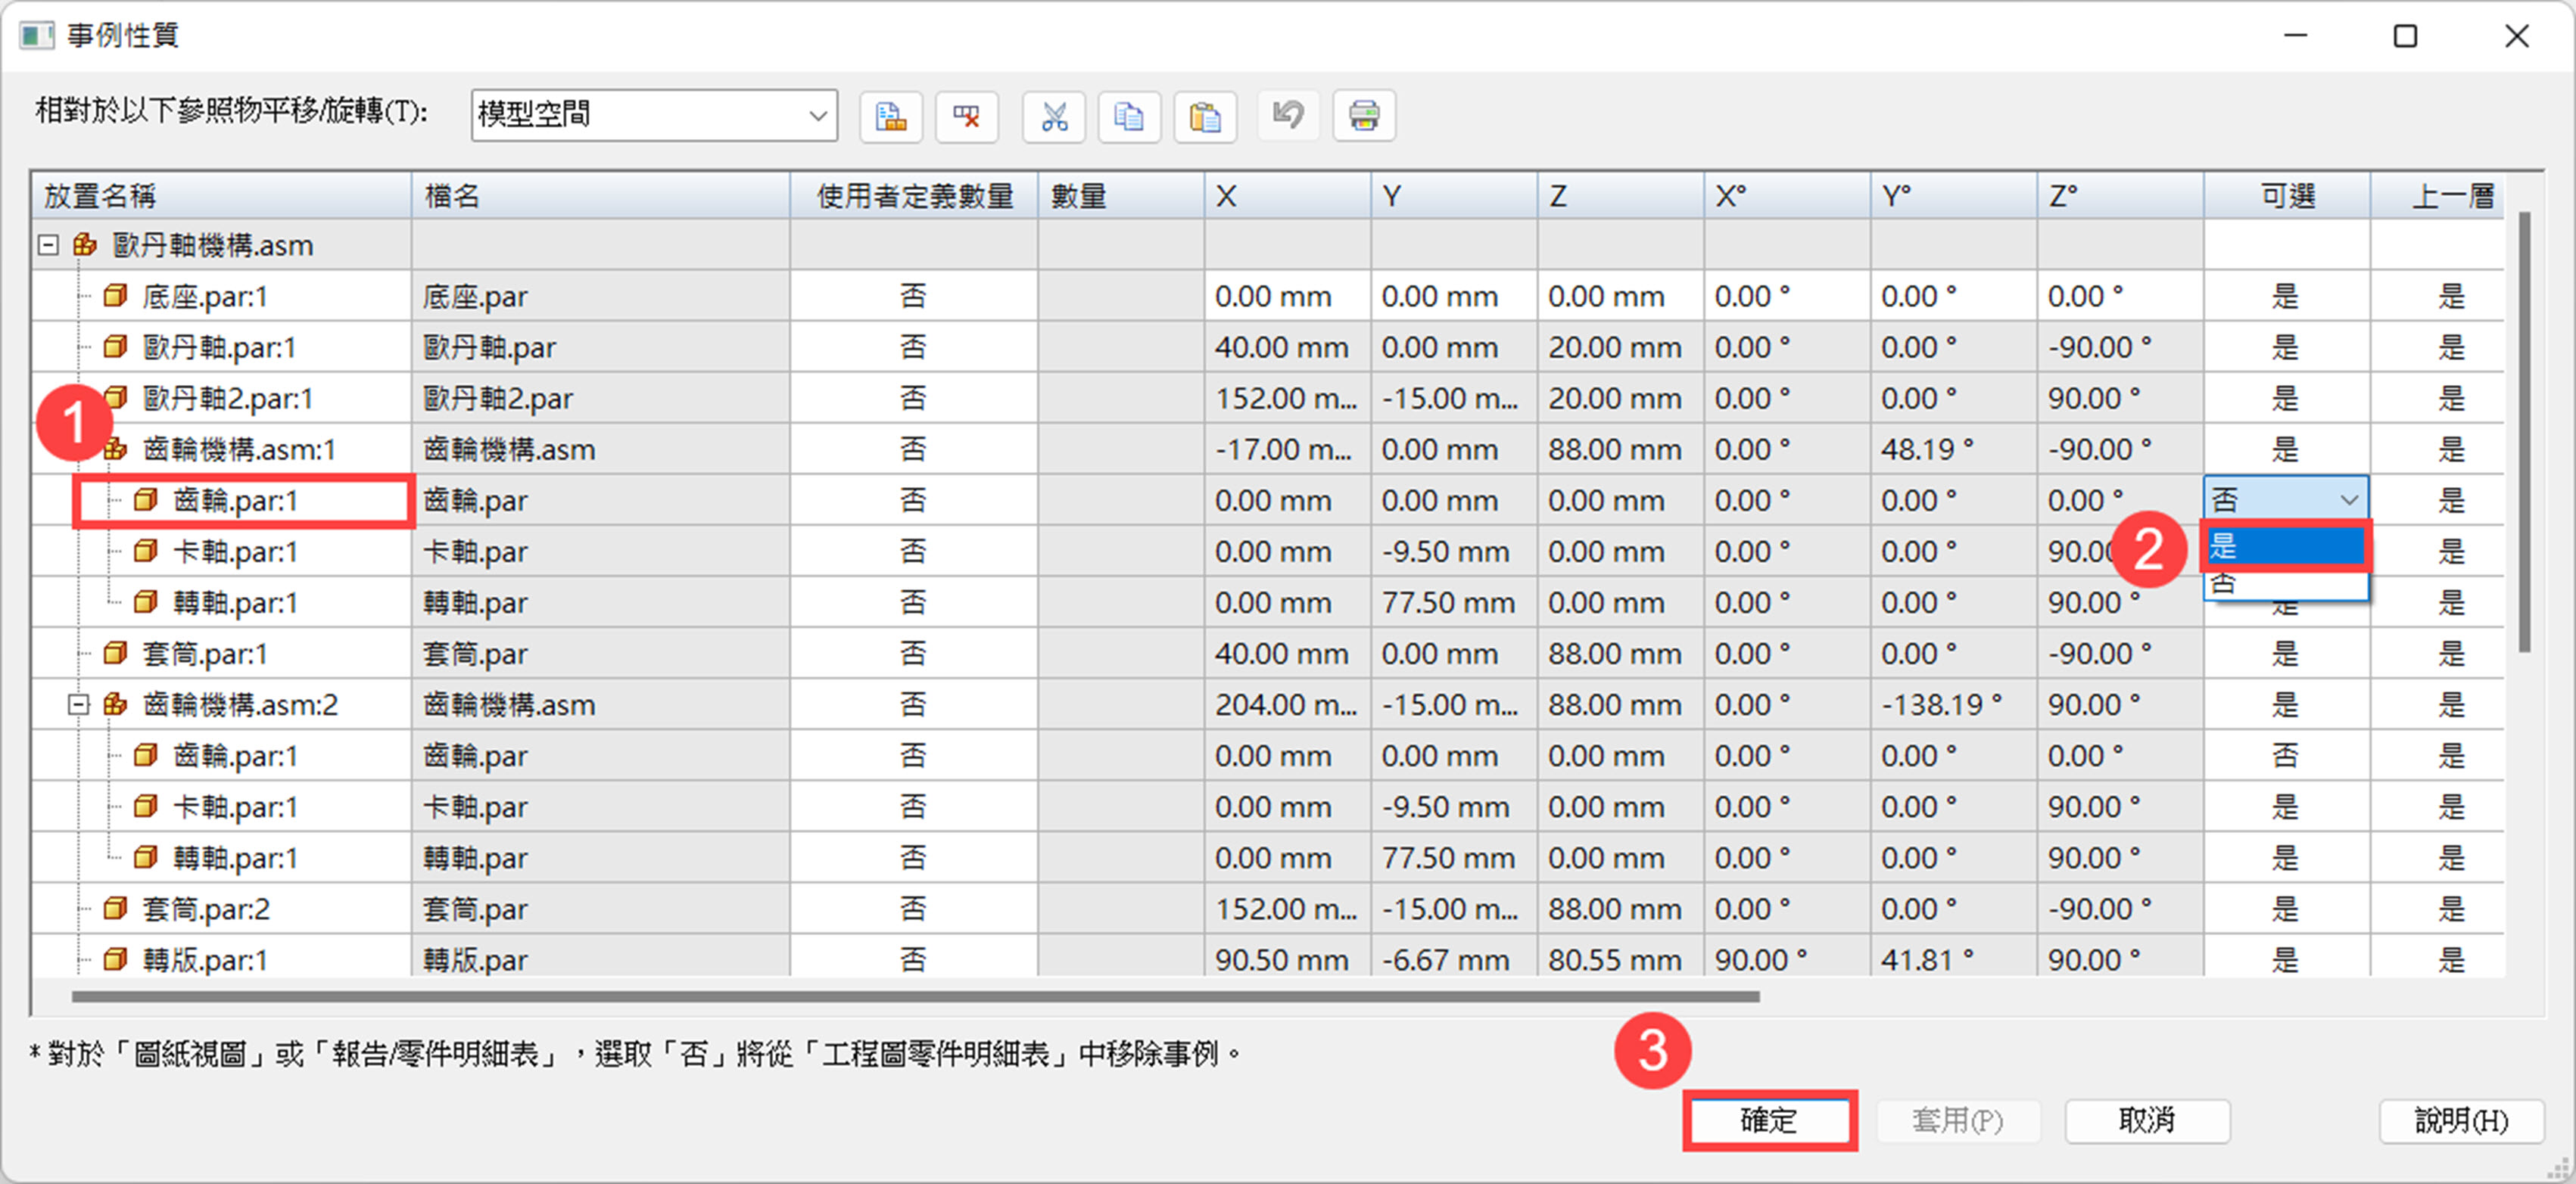This screenshot has width=2576, height=1184.
Task: Open the 模型空間 reference dropdown
Action: (x=654, y=115)
